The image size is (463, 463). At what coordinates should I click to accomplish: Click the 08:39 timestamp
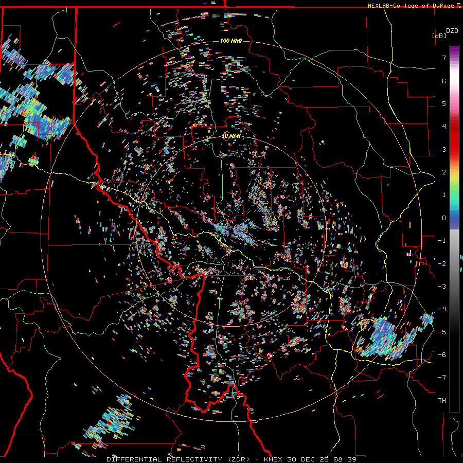coord(345,459)
